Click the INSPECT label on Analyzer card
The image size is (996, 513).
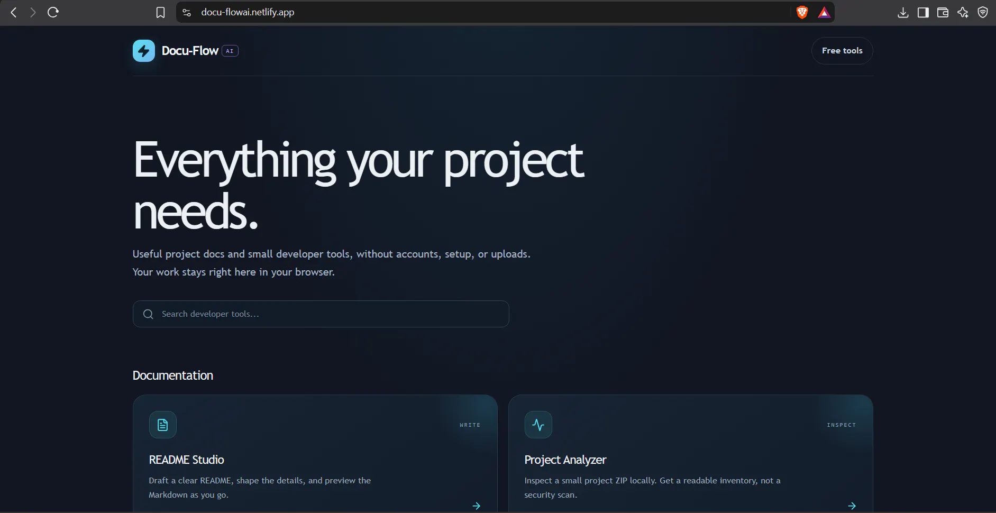click(x=842, y=425)
